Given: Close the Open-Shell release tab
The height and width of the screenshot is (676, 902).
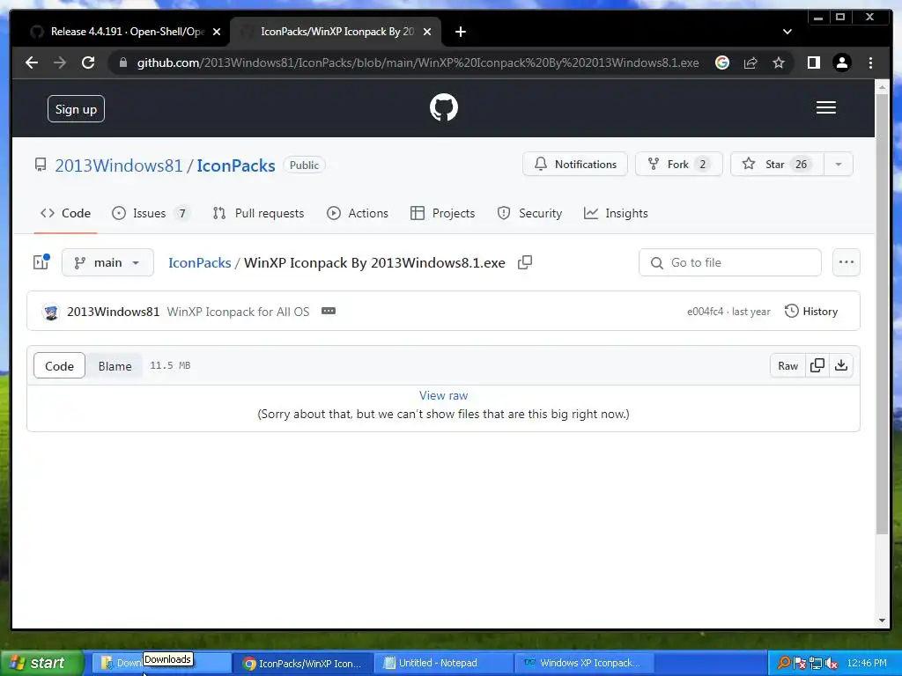Looking at the screenshot, I should (x=217, y=32).
